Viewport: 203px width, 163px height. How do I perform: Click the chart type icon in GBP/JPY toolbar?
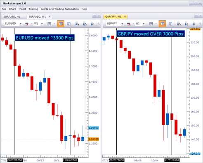[x=151, y=24]
